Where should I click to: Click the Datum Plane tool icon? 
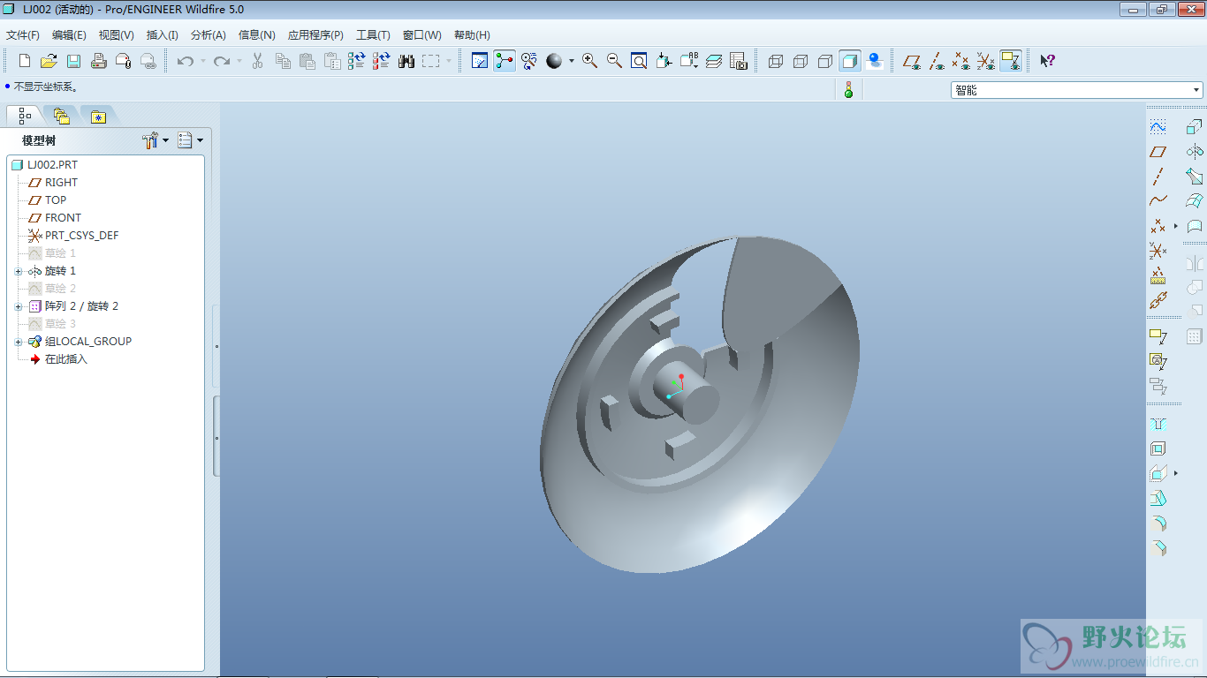tap(1158, 152)
